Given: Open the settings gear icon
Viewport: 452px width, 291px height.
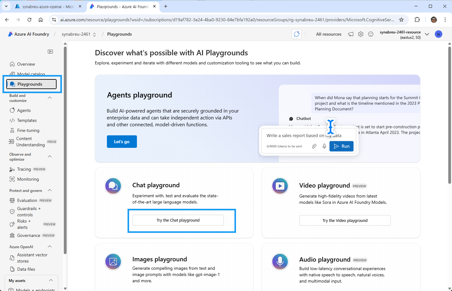Looking at the screenshot, I should [361, 34].
